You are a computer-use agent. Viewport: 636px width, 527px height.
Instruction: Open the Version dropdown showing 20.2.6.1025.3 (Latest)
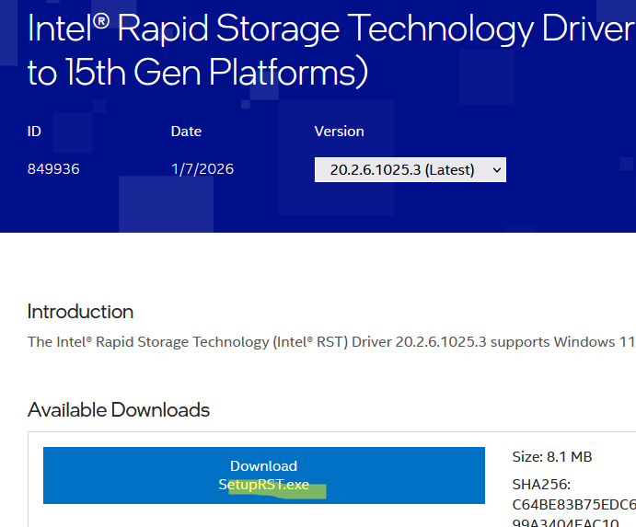tap(411, 169)
